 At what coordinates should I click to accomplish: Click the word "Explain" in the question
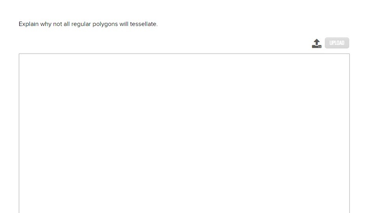28,24
